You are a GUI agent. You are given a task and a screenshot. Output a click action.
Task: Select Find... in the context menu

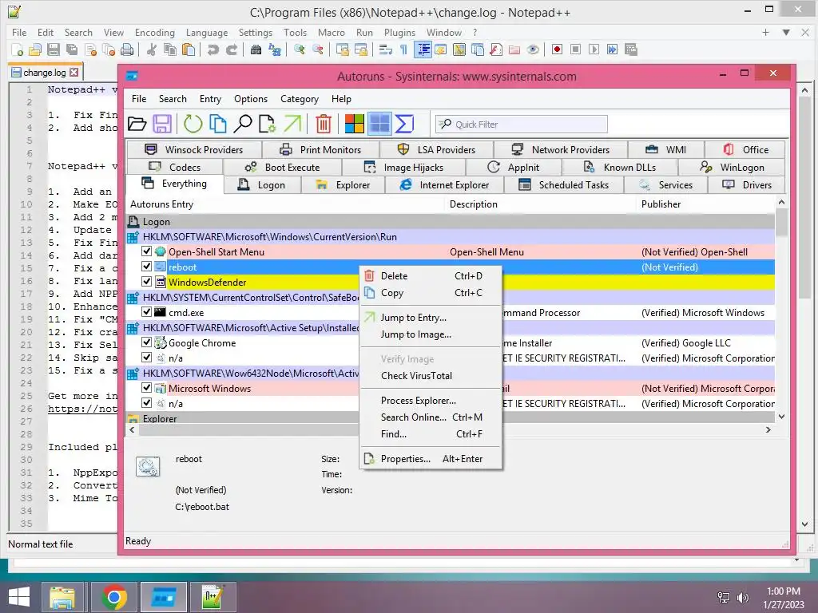tap(431, 433)
